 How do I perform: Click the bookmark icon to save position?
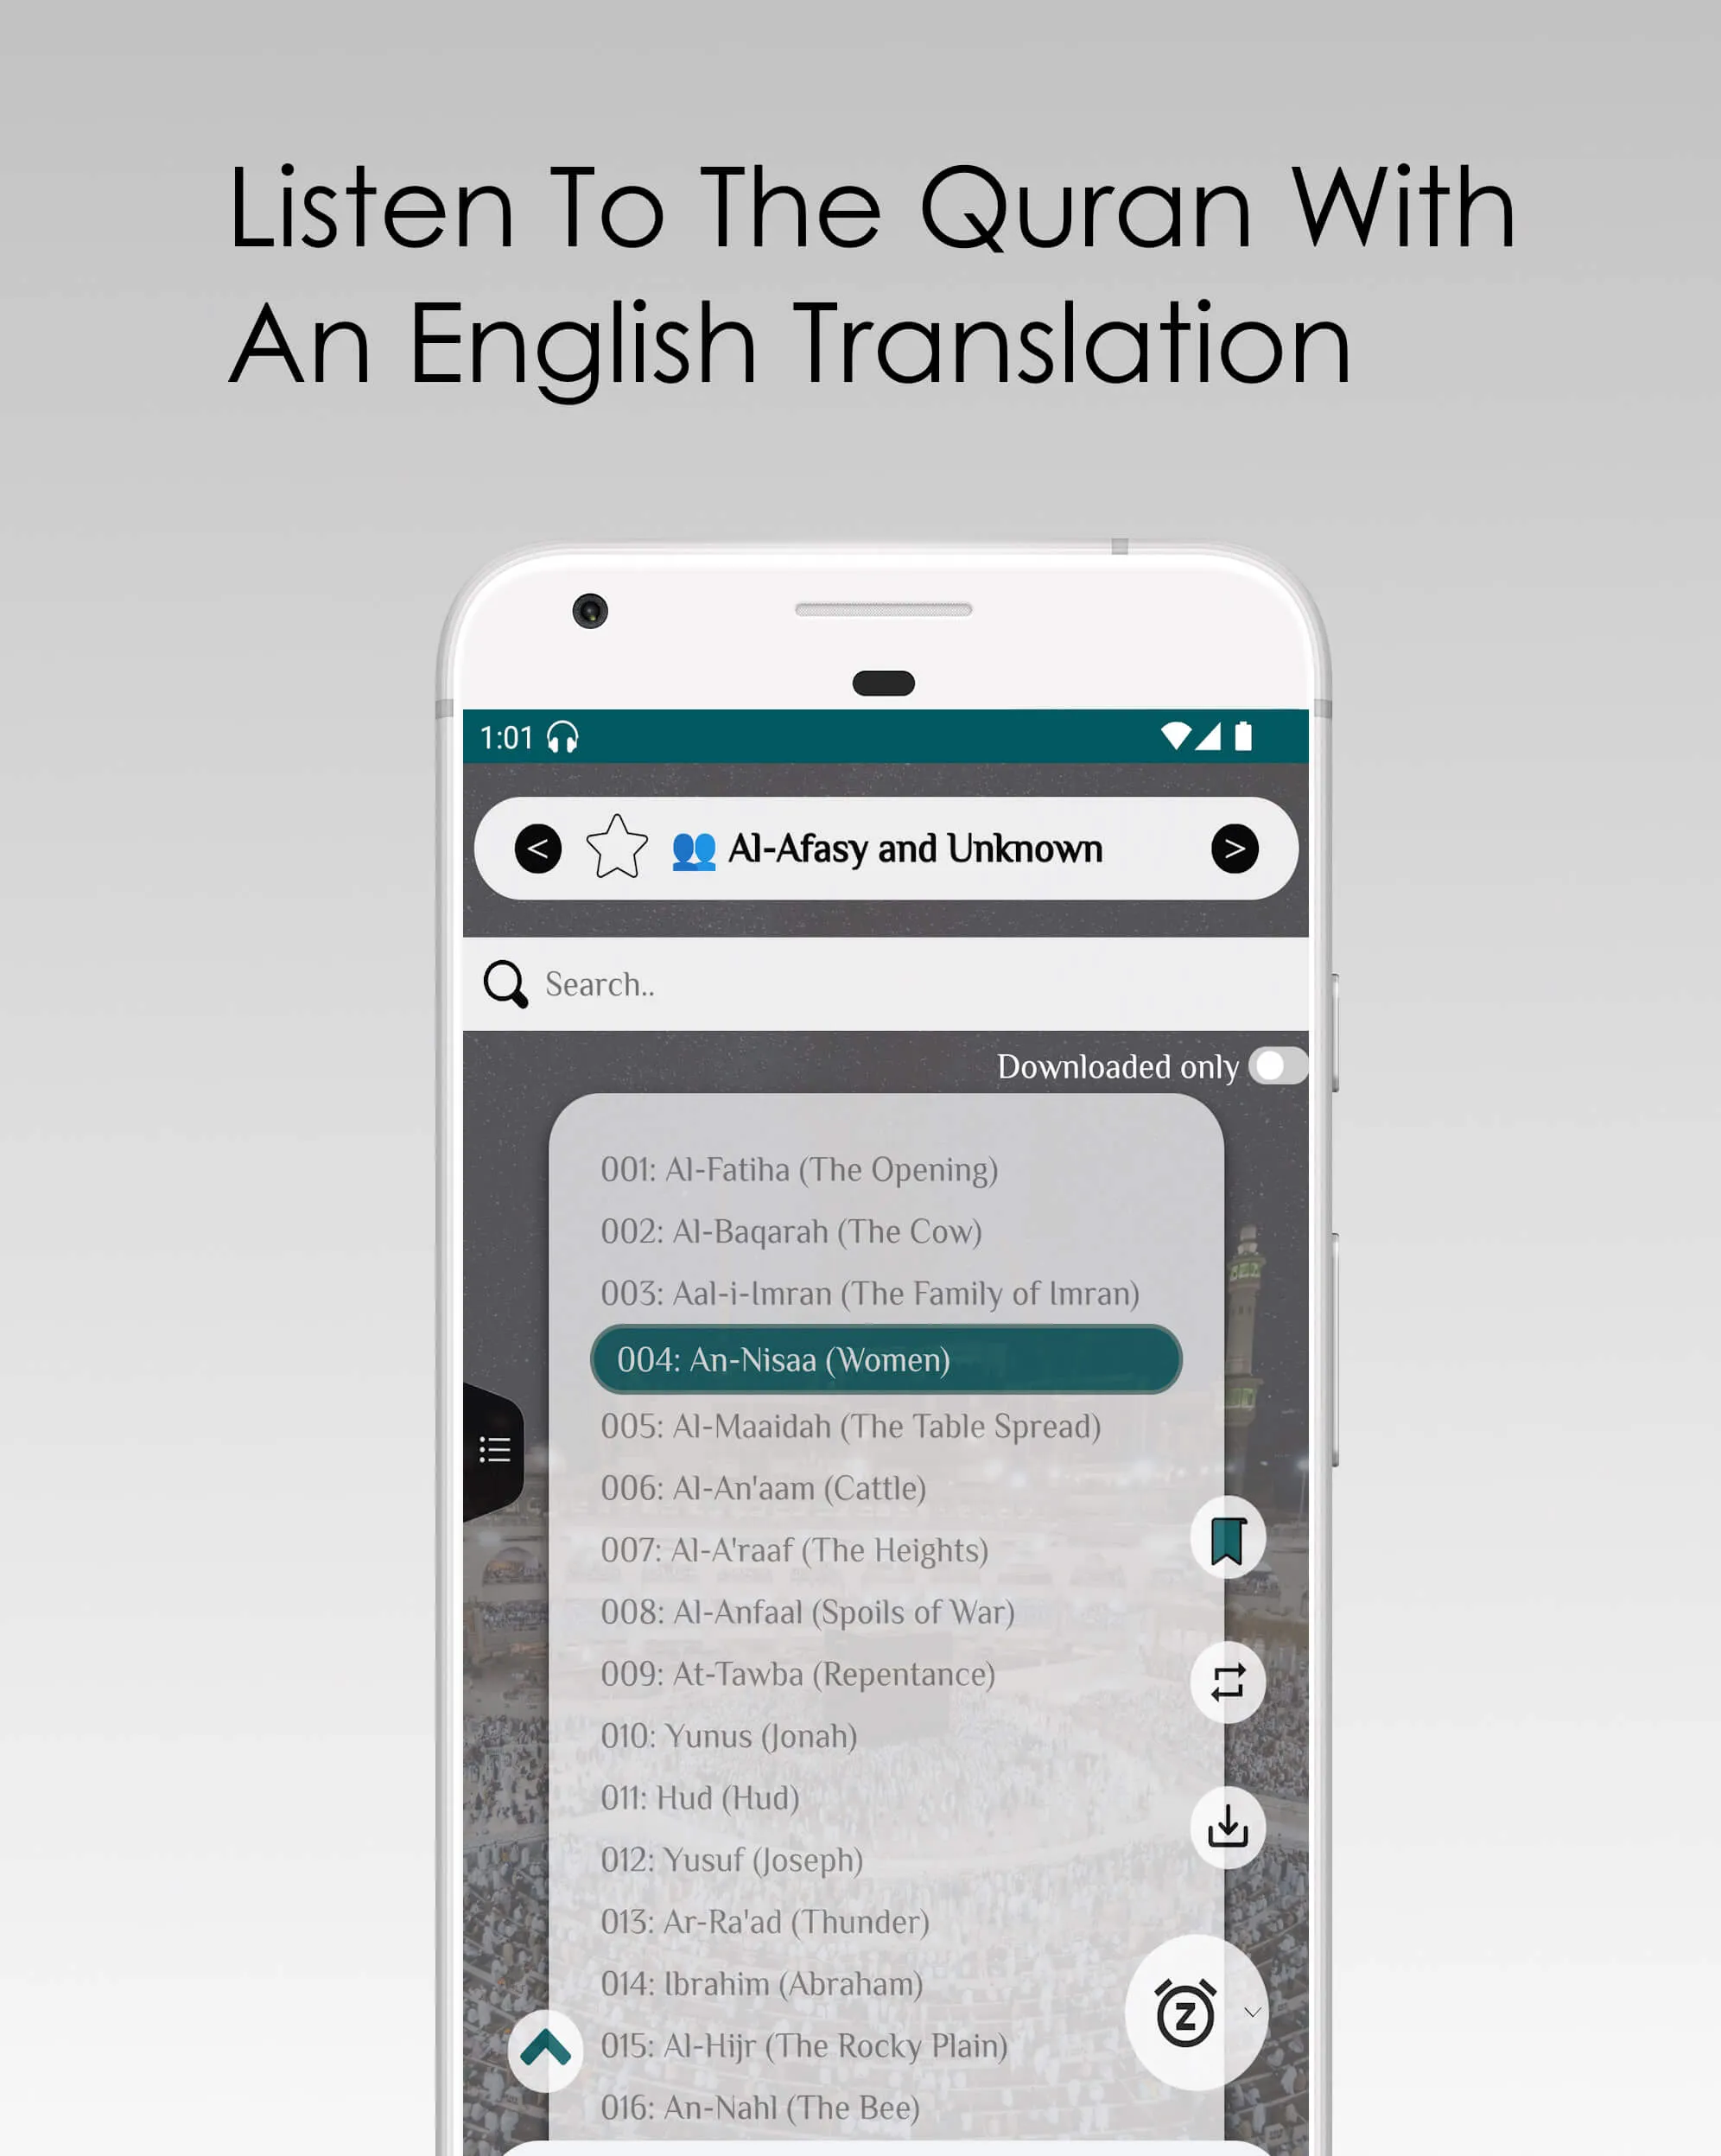(x=1229, y=1536)
